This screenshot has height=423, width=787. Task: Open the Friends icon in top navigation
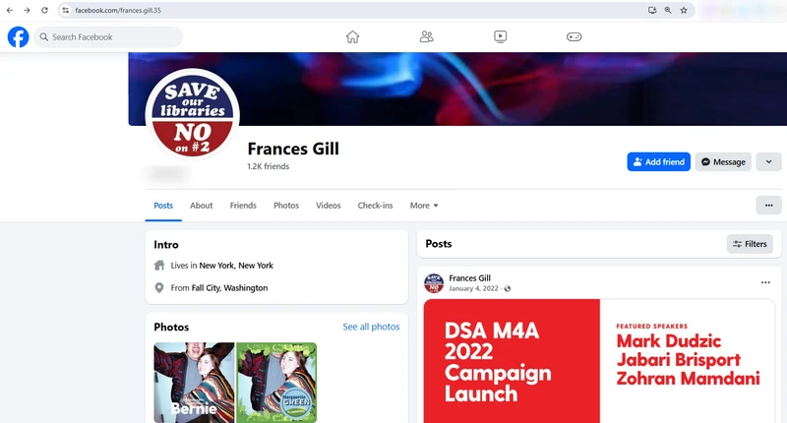426,37
